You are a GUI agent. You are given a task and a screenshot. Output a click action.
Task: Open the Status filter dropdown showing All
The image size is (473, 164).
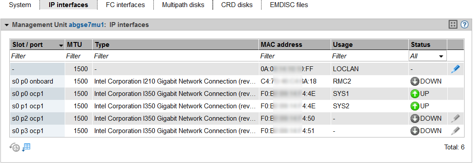pyautogui.click(x=427, y=56)
